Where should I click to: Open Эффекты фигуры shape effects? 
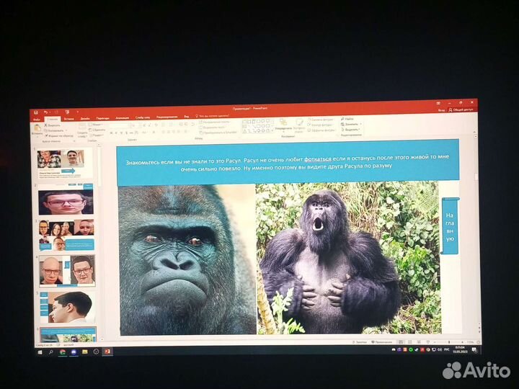click(321, 130)
